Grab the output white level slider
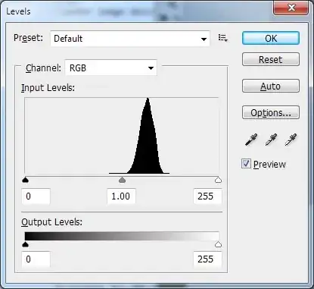This screenshot has width=314, height=289. (218, 244)
